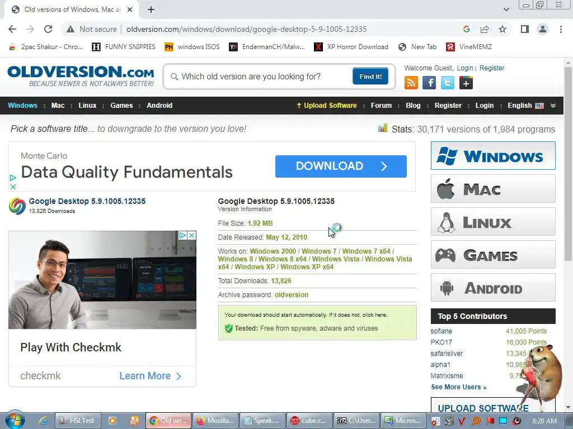Open bookmark windows ISOS
The width and height of the screenshot is (573, 429).
[192, 47]
